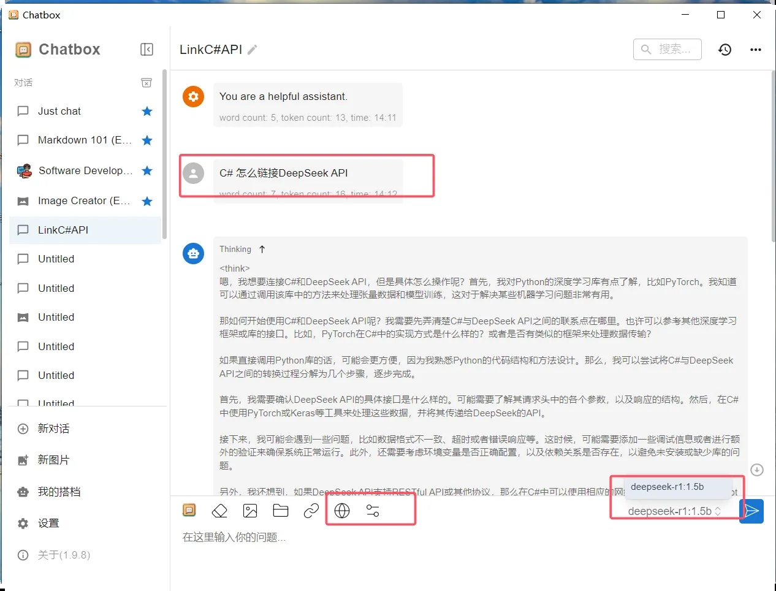Open 我的搭档 copilots page

pos(85,492)
